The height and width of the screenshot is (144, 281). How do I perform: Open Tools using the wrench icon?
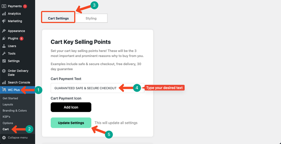click(4, 54)
